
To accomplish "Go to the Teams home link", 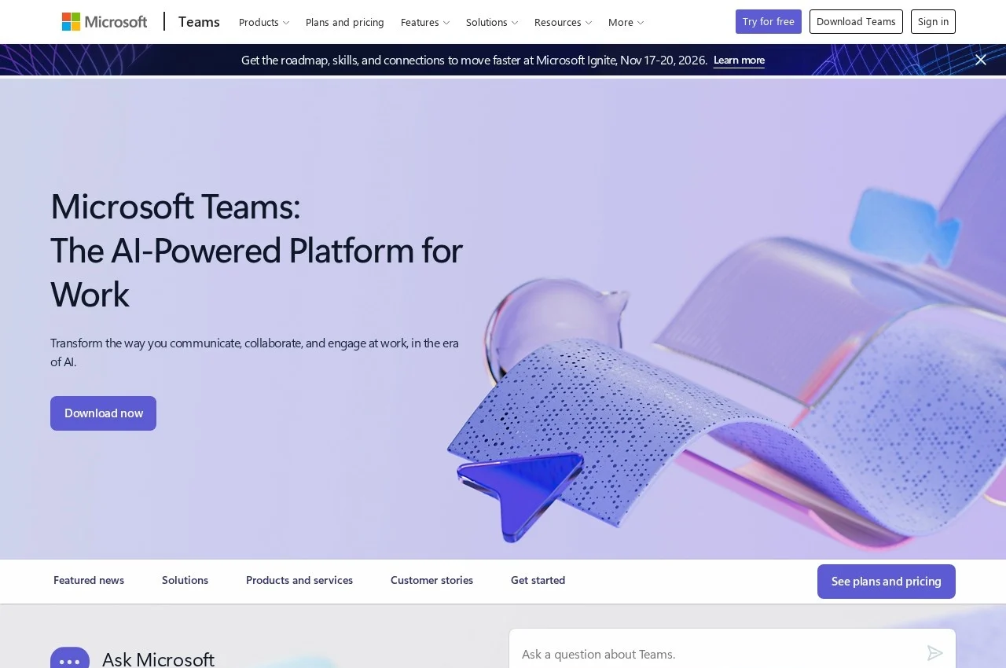I will (x=199, y=22).
